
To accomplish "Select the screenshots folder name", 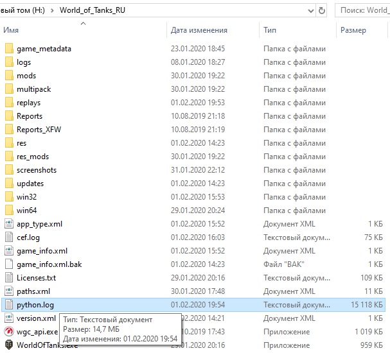I will [x=37, y=170].
